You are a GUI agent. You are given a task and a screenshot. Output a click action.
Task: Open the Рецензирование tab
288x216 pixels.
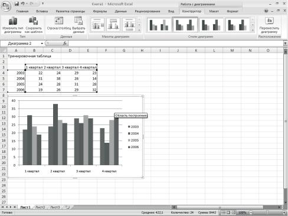click(147, 11)
